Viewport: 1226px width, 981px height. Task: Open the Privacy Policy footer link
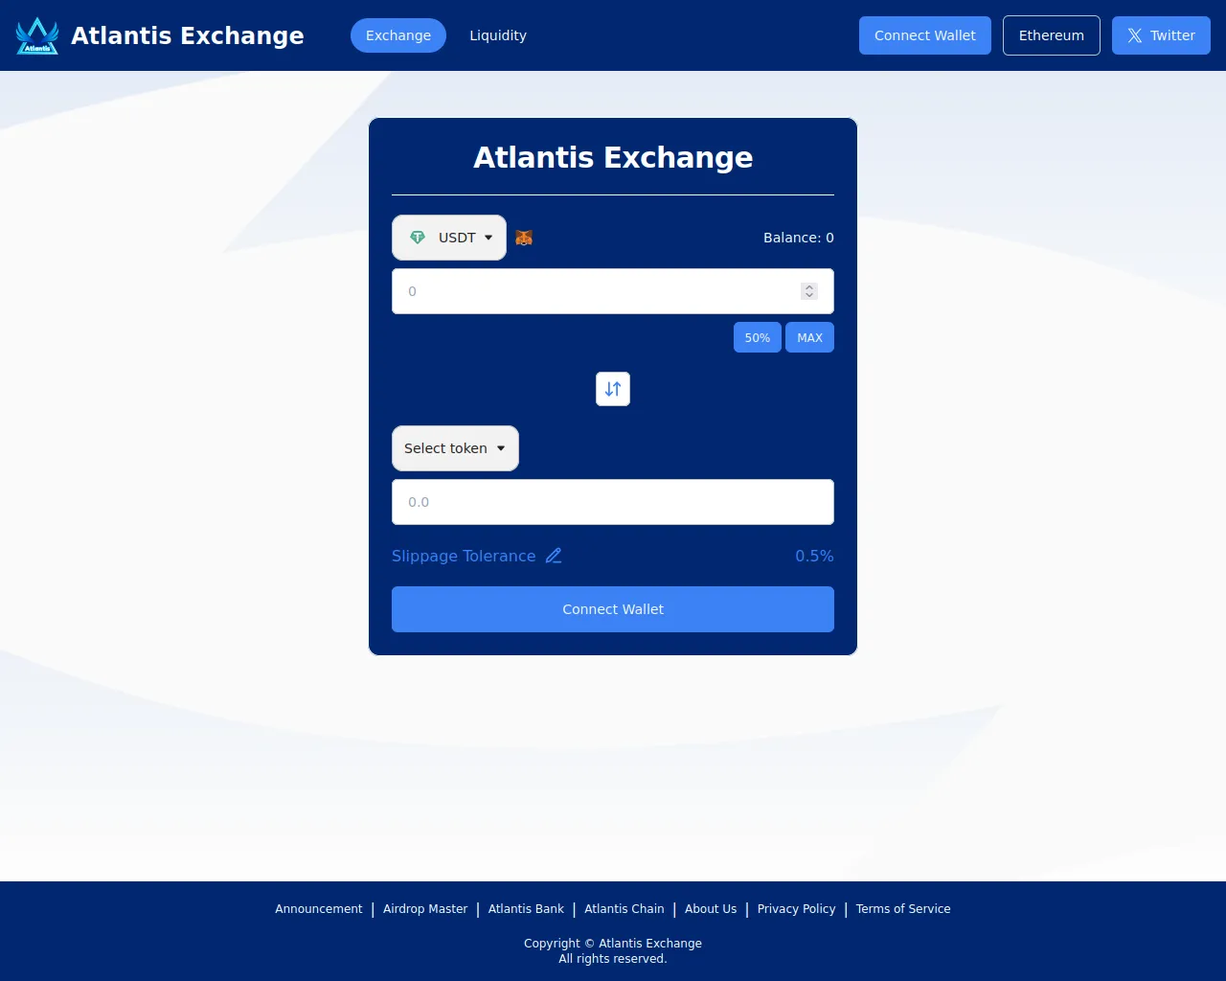click(x=797, y=909)
